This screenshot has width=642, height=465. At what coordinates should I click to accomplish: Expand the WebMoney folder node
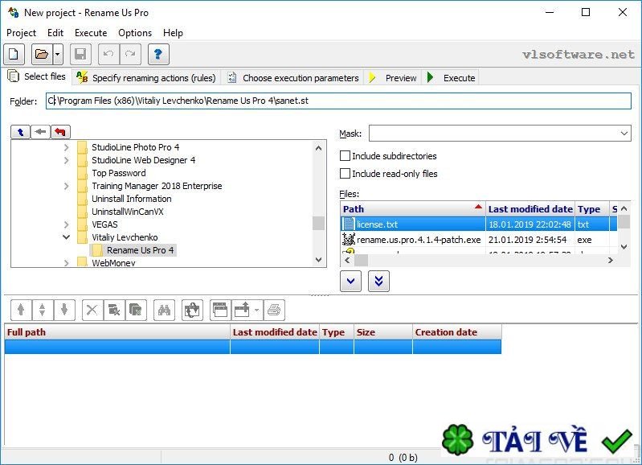pyautogui.click(x=67, y=263)
